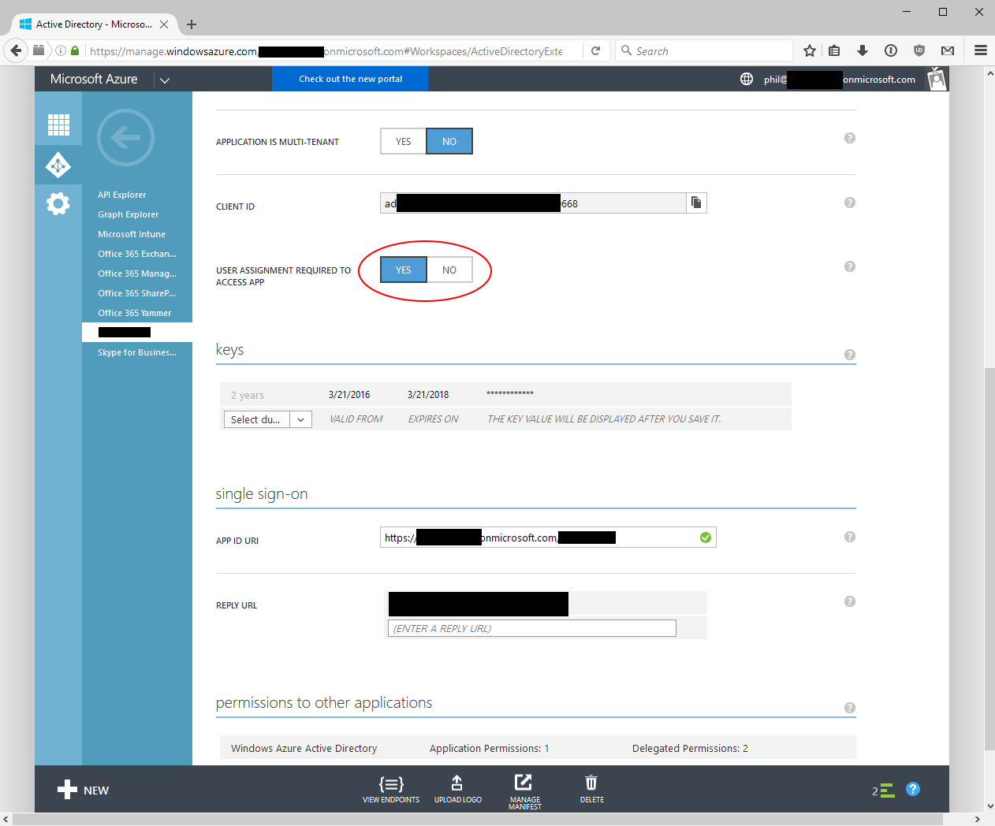The width and height of the screenshot is (995, 826).
Task: Open help for user assignment required
Action: click(x=850, y=266)
